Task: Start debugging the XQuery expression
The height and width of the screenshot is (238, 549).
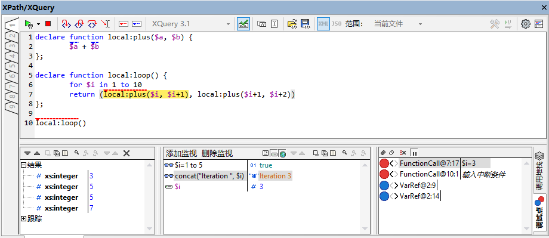Action: pyautogui.click(x=29, y=24)
